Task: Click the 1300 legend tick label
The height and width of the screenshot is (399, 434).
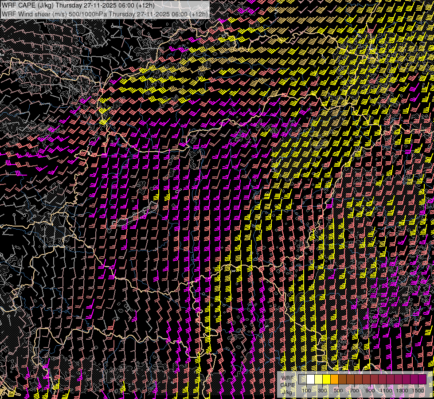Action: click(402, 391)
